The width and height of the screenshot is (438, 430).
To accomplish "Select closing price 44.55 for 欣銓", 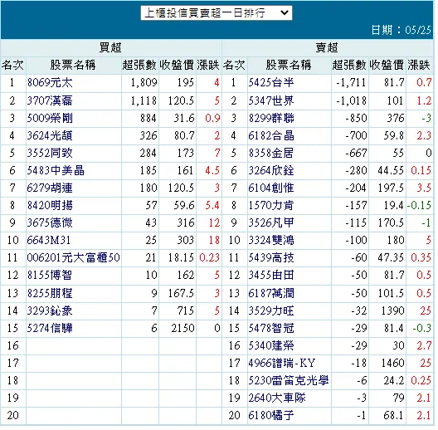I will pos(391,170).
